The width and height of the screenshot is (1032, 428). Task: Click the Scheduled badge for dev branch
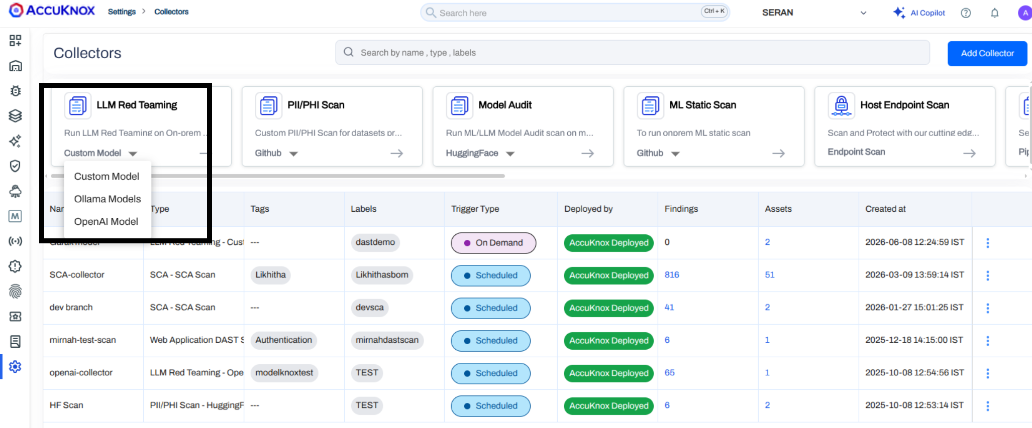(x=490, y=308)
